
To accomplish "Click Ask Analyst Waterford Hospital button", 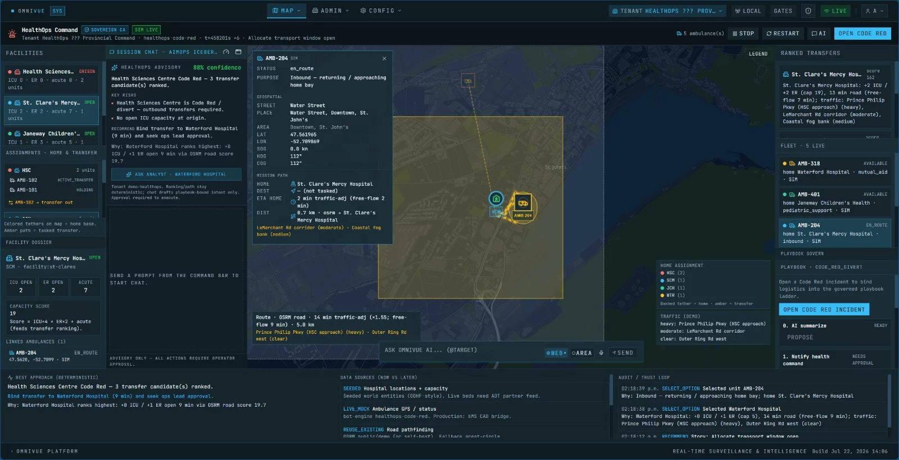I will [x=176, y=174].
